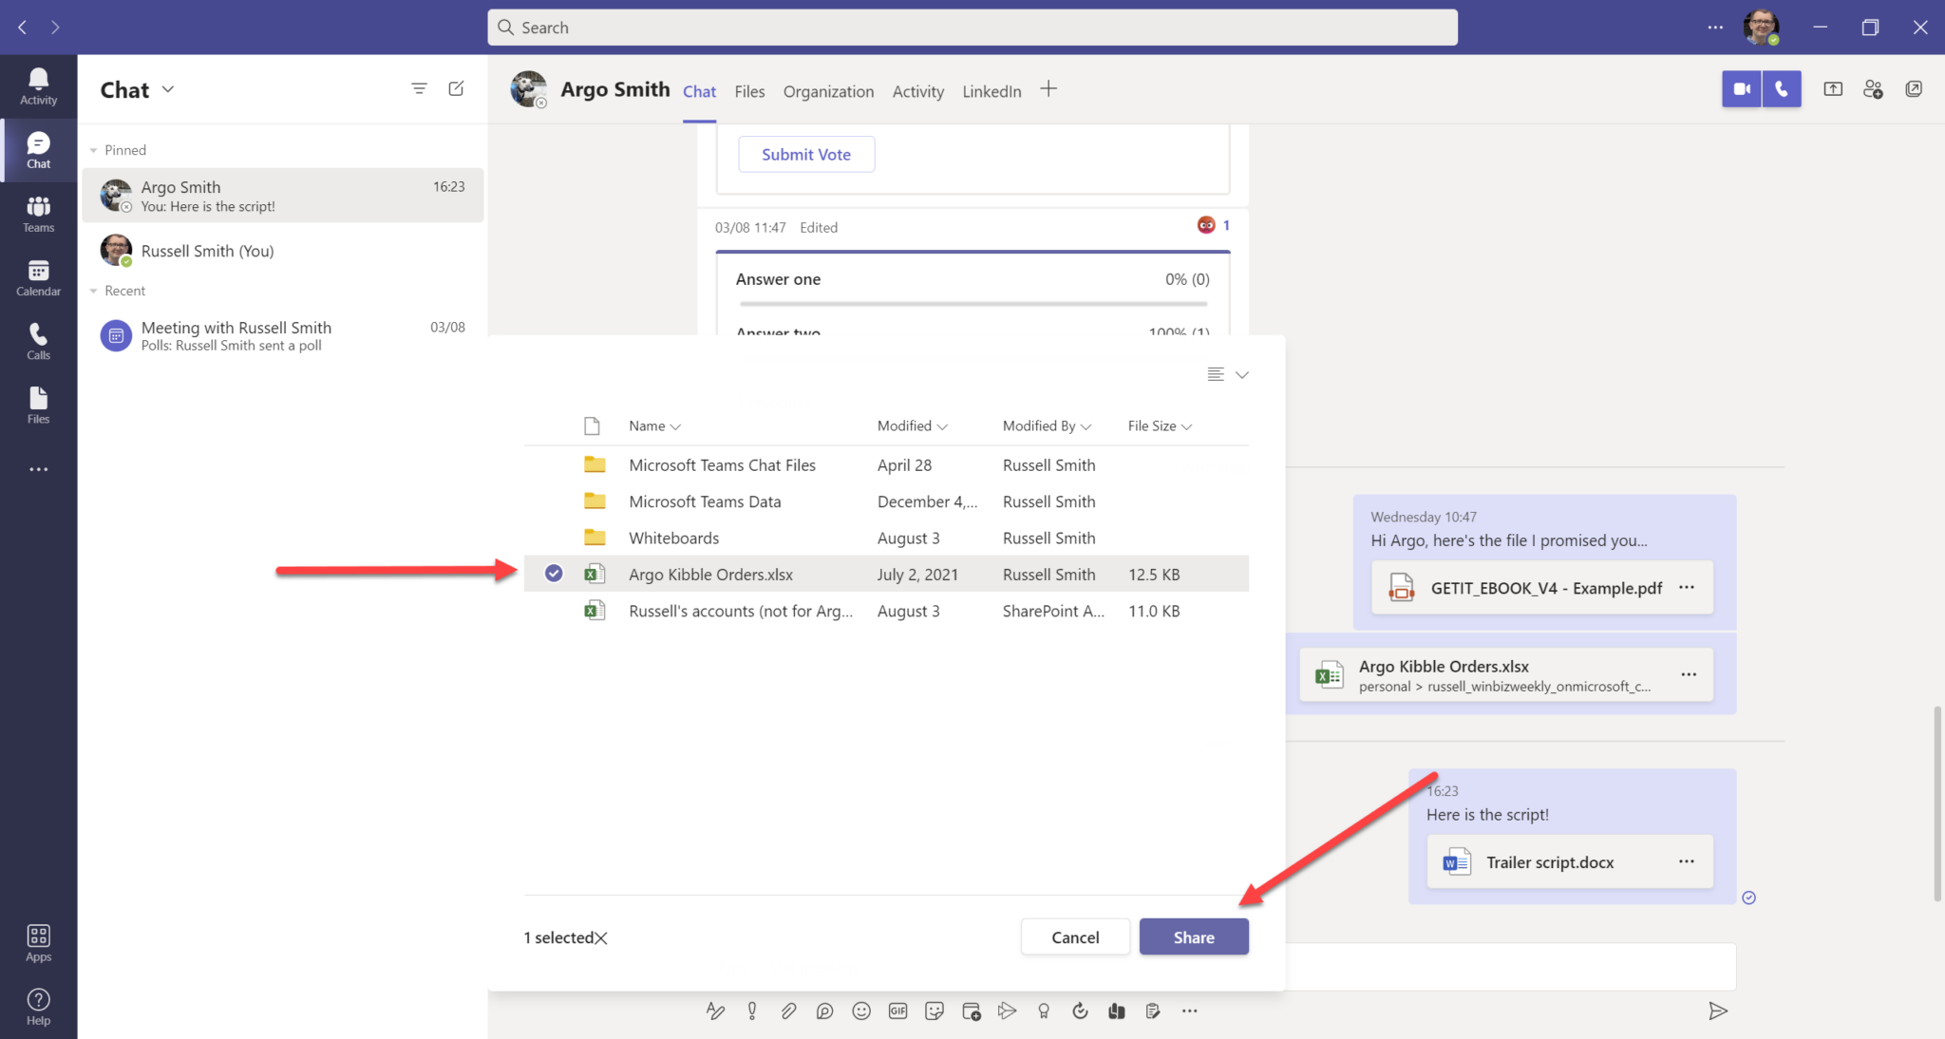
Task: Collapse the Pinned chats group
Action: tap(94, 150)
